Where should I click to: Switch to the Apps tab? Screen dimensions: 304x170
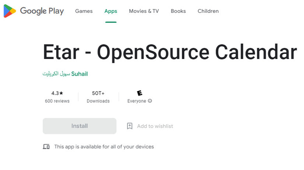coord(111,11)
